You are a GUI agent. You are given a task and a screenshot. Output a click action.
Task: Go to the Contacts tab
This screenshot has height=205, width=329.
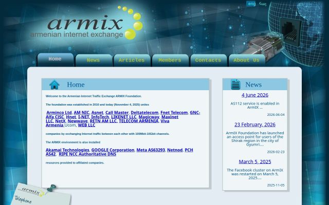[208, 60]
